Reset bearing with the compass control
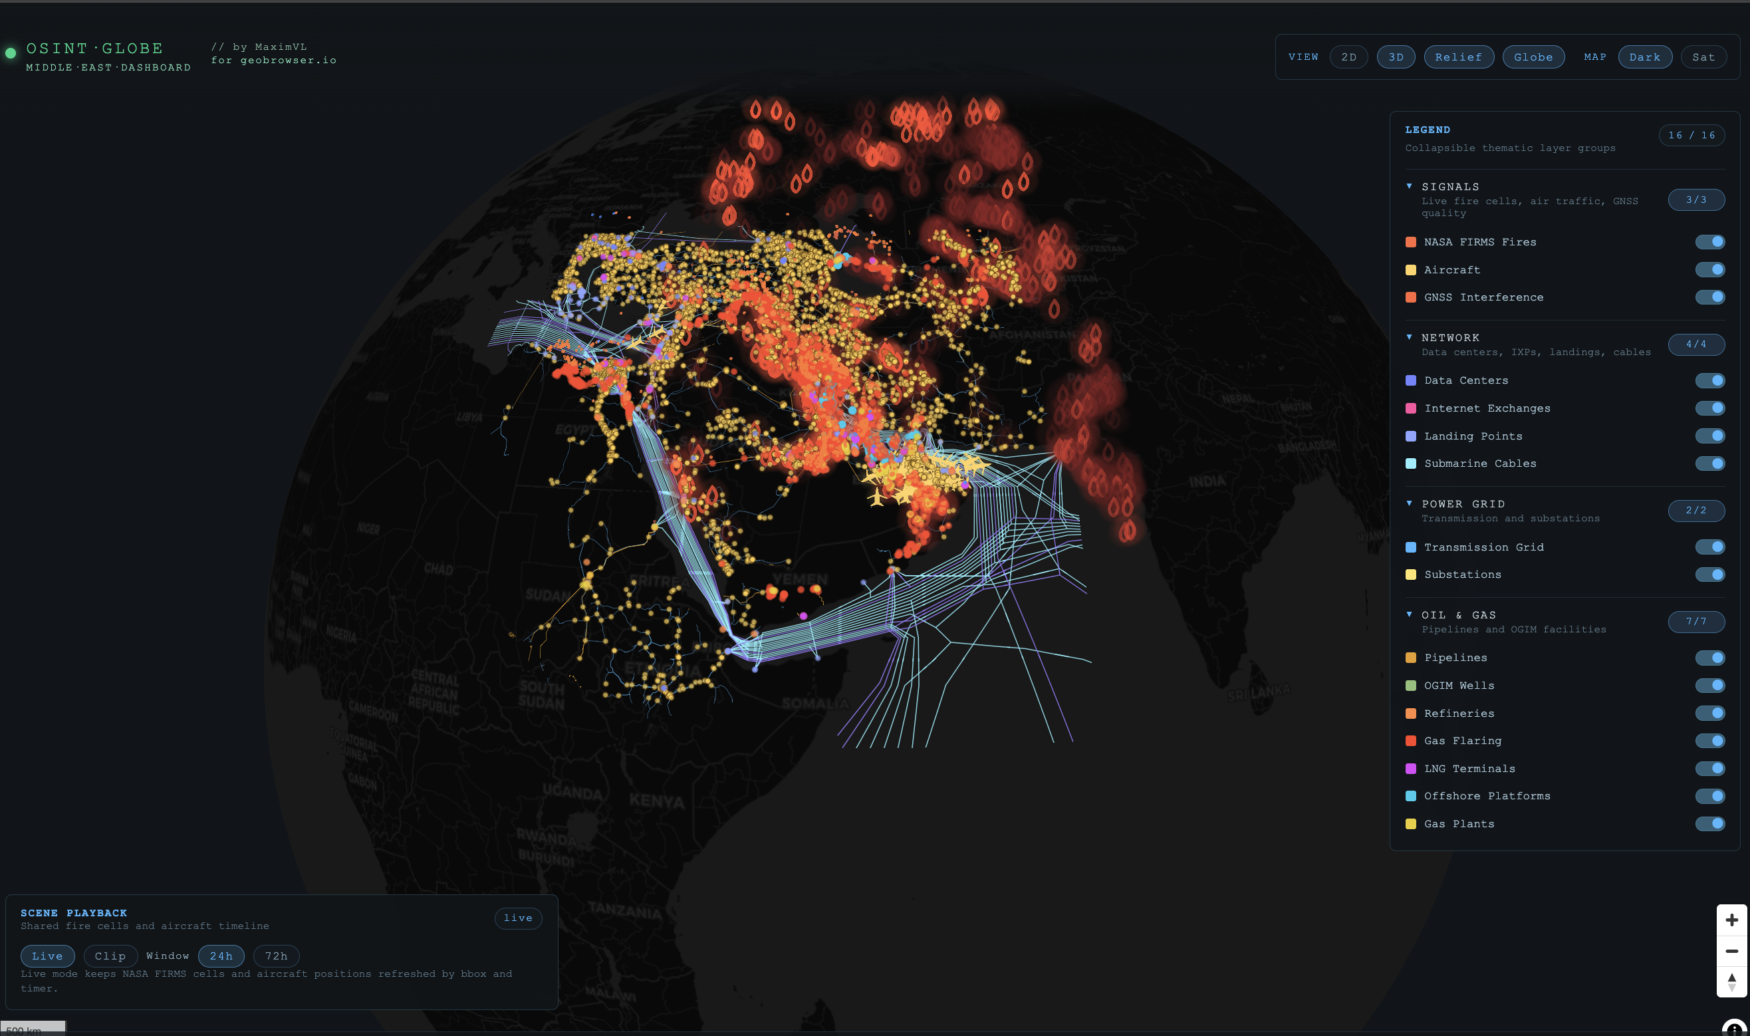 click(x=1731, y=981)
